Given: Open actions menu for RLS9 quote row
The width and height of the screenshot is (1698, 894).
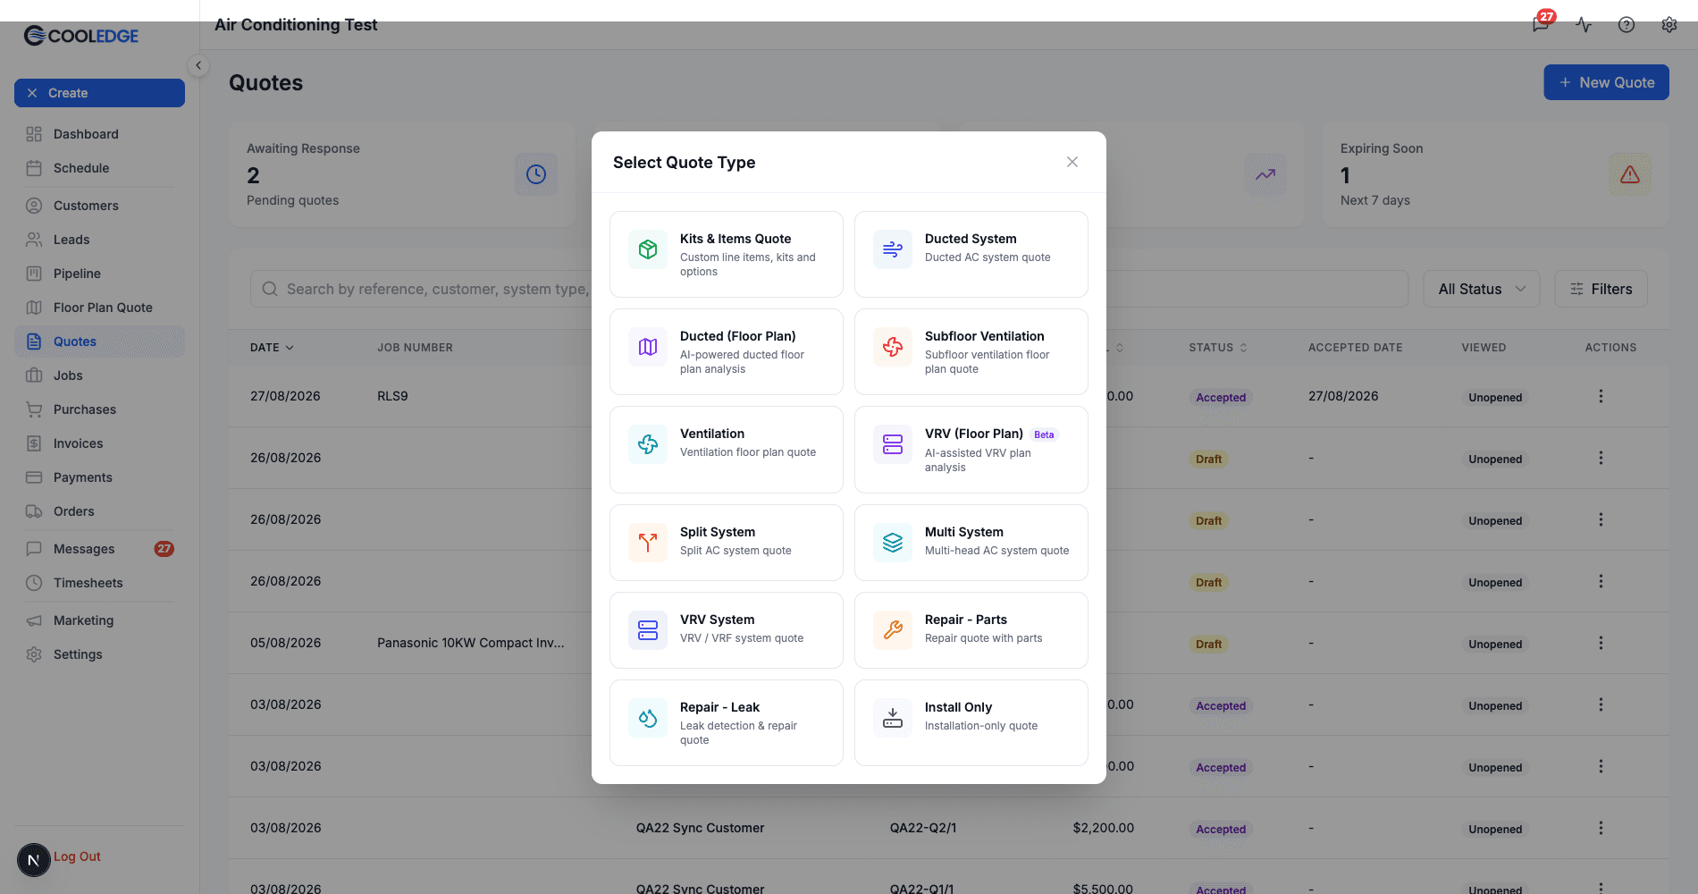Looking at the screenshot, I should click(1601, 396).
